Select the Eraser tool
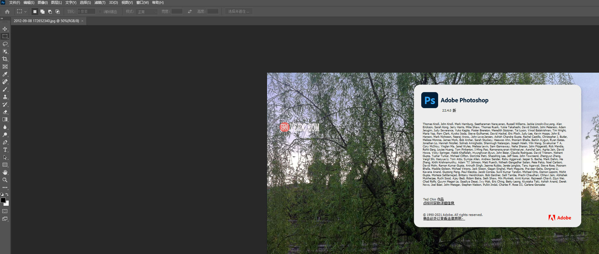599x254 pixels. coord(5,112)
